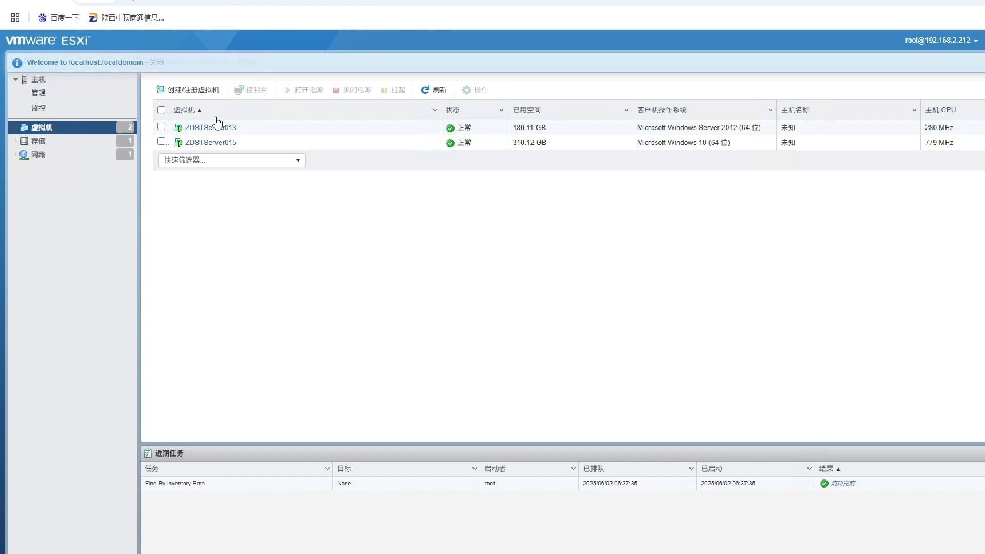
Task: Tick the checkbox for ZDSTServer013
Action: (162, 127)
